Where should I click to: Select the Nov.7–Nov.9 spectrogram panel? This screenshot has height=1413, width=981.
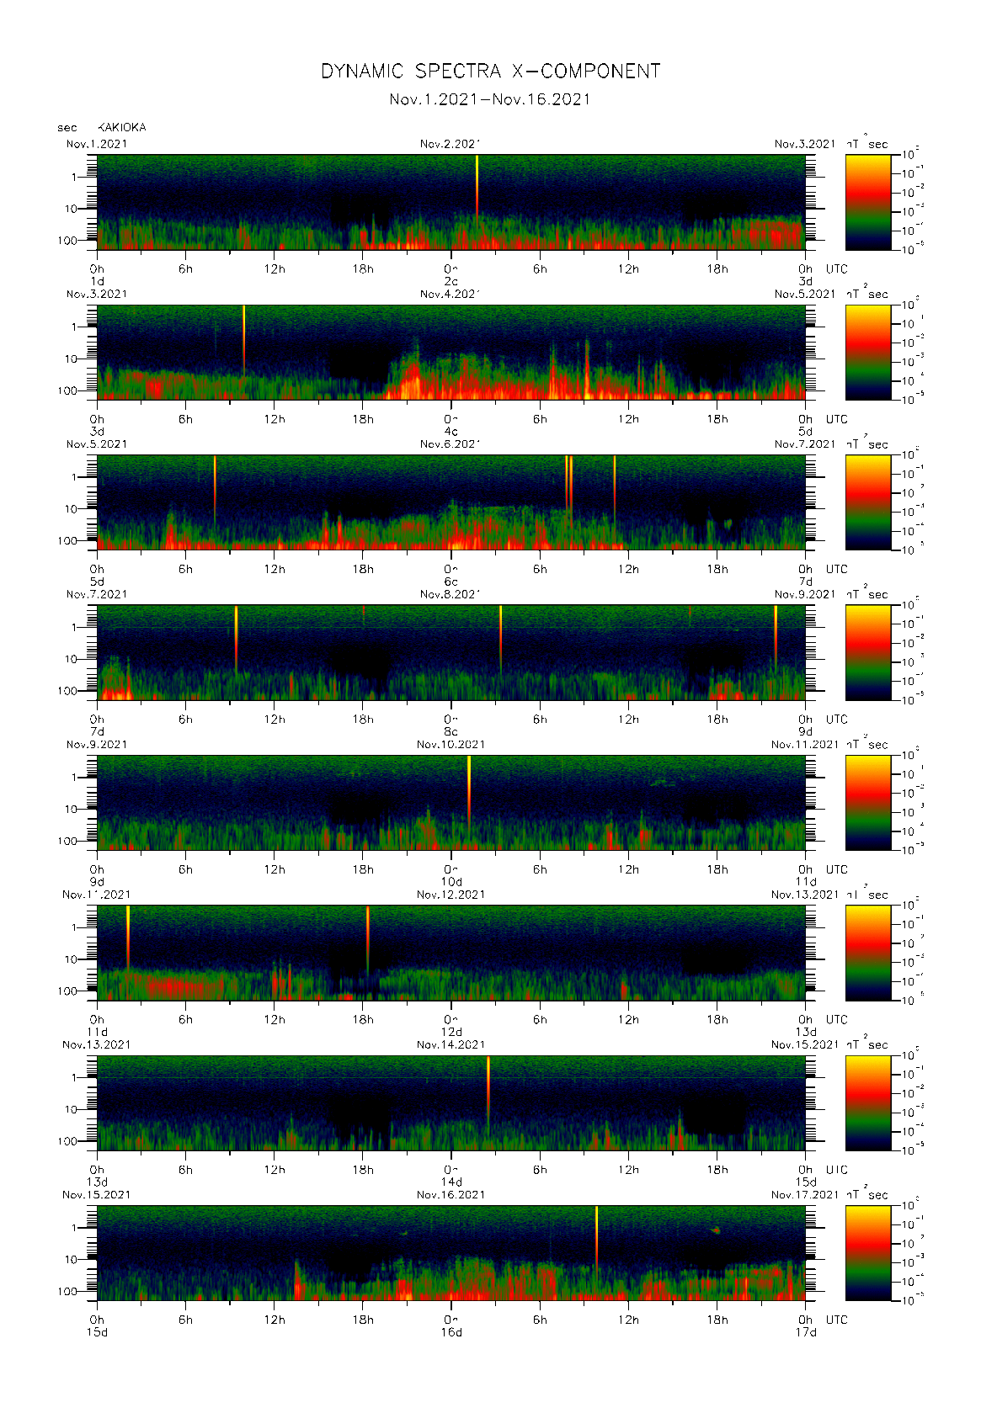pyautogui.click(x=451, y=652)
